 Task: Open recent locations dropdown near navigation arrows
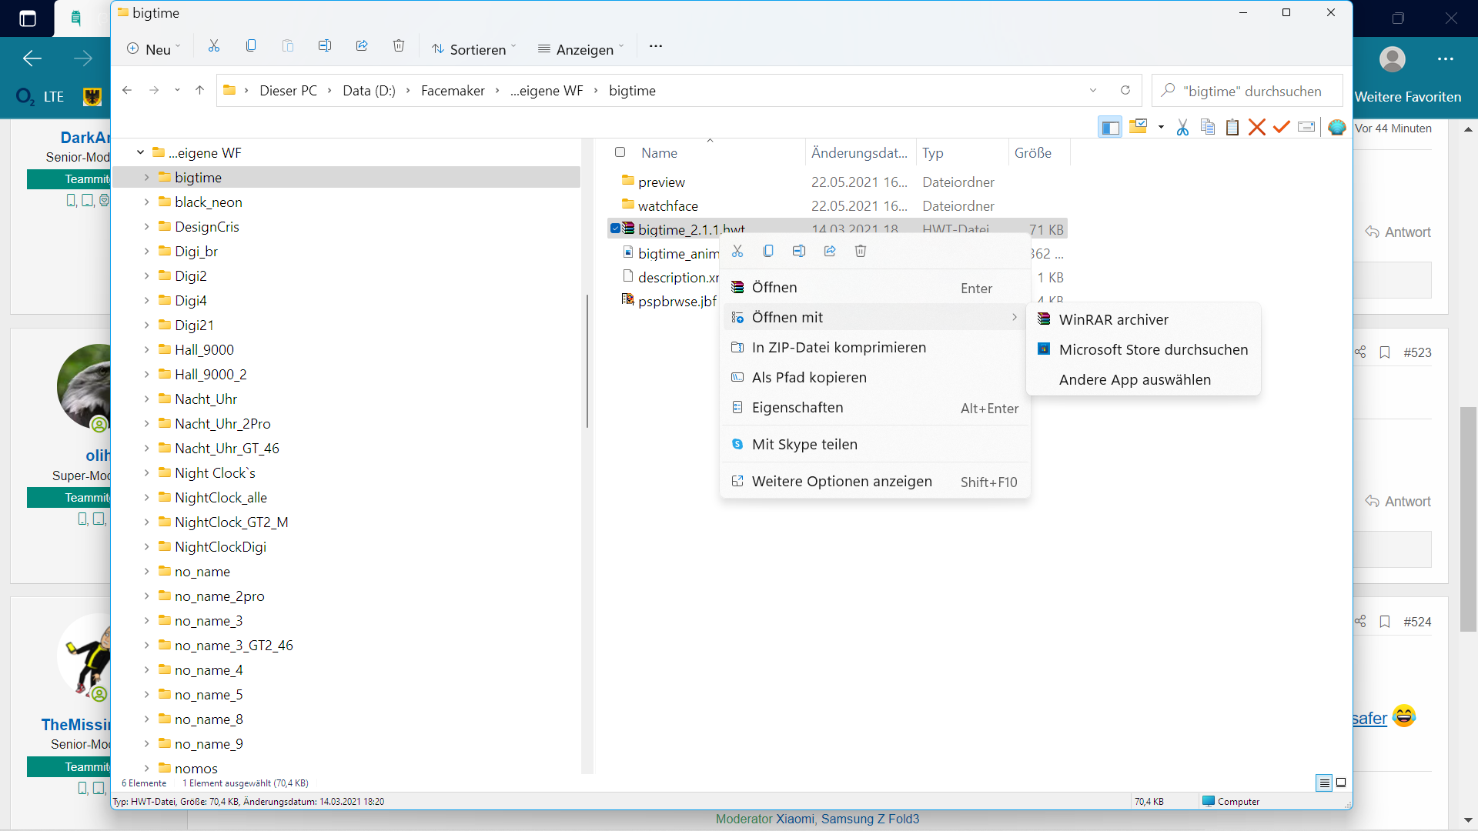pyautogui.click(x=177, y=90)
